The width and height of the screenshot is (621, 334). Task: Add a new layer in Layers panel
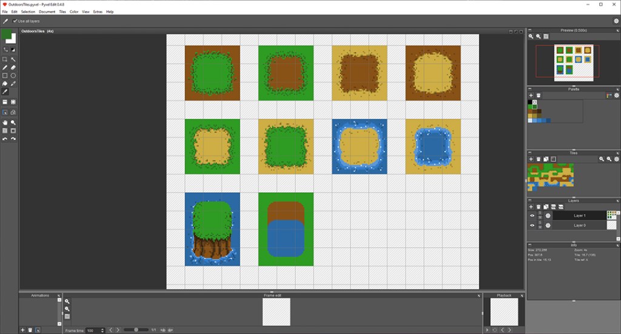pos(531,207)
